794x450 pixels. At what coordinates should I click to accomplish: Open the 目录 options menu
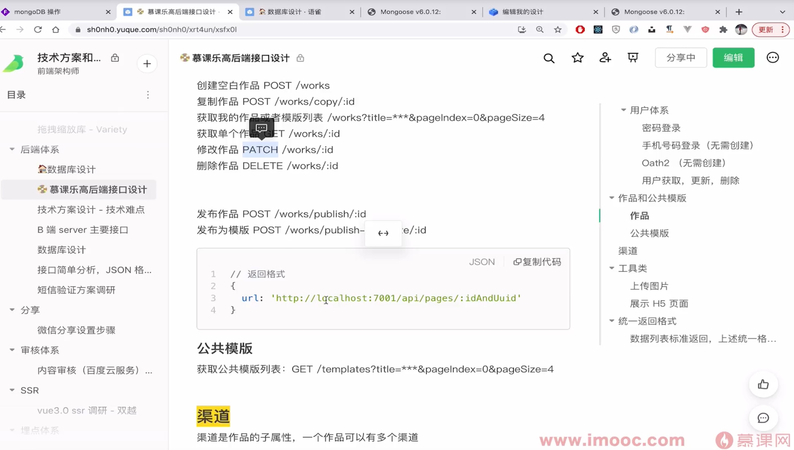148,95
